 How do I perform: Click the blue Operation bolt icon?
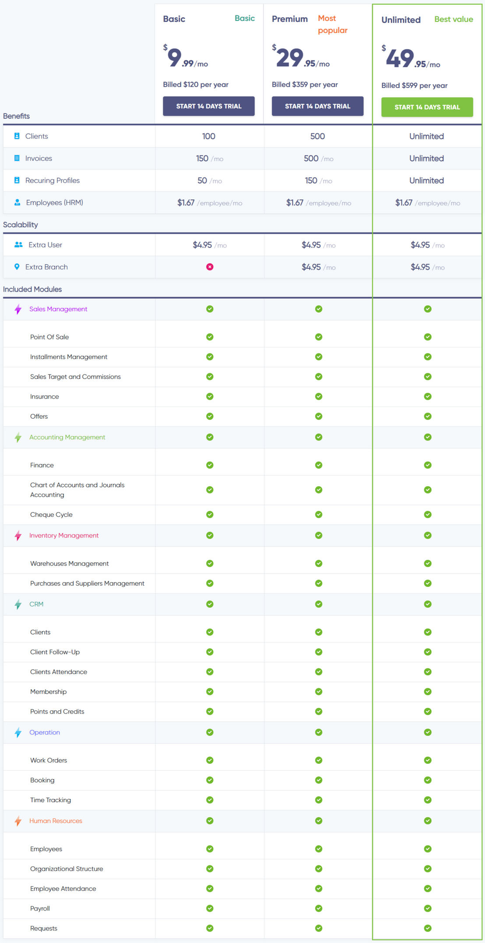click(x=18, y=732)
